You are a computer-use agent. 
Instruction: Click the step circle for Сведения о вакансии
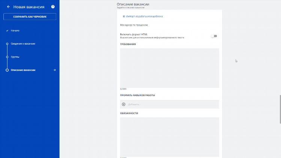(7, 44)
